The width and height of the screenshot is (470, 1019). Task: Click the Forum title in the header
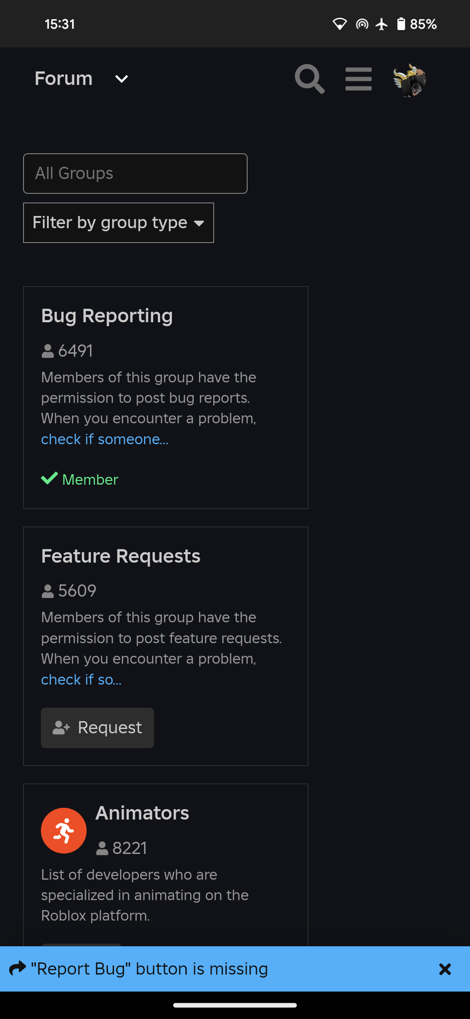pyautogui.click(x=64, y=78)
